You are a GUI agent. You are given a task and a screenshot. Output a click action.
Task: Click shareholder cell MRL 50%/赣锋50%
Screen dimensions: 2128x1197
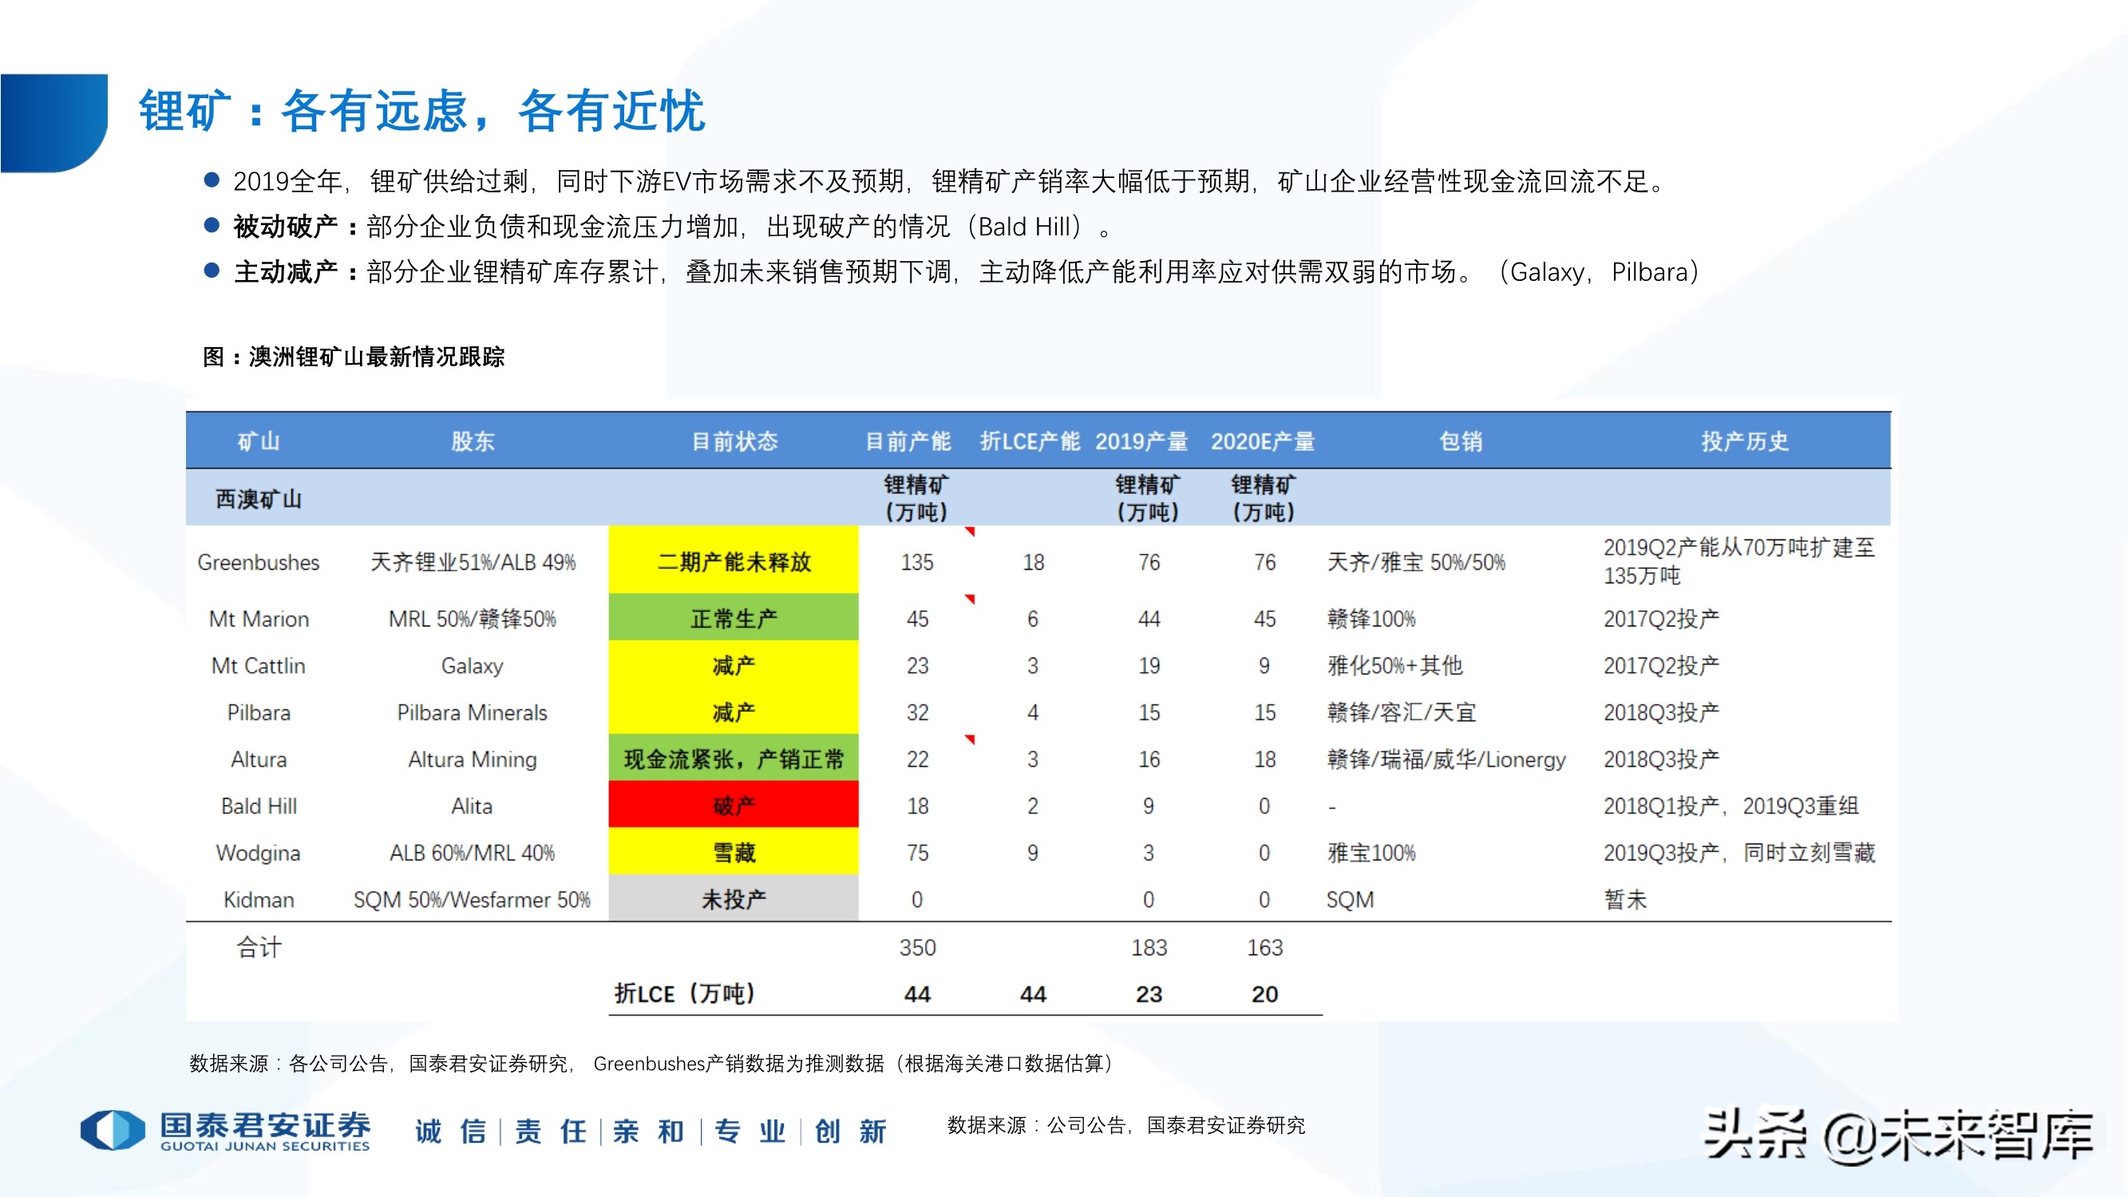pyautogui.click(x=473, y=618)
